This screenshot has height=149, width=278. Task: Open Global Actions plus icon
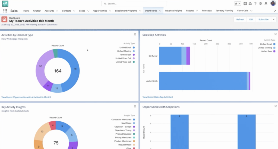(245, 4)
